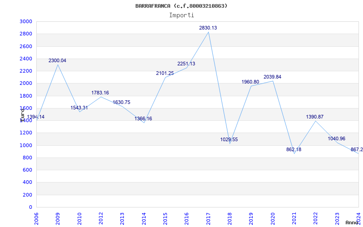Select the 1029.55 data label
This screenshot has height=227, width=363.
[229, 140]
